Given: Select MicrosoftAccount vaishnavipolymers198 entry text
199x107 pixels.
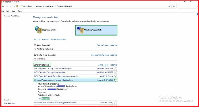Looking at the screenshot, I should 56,102.
